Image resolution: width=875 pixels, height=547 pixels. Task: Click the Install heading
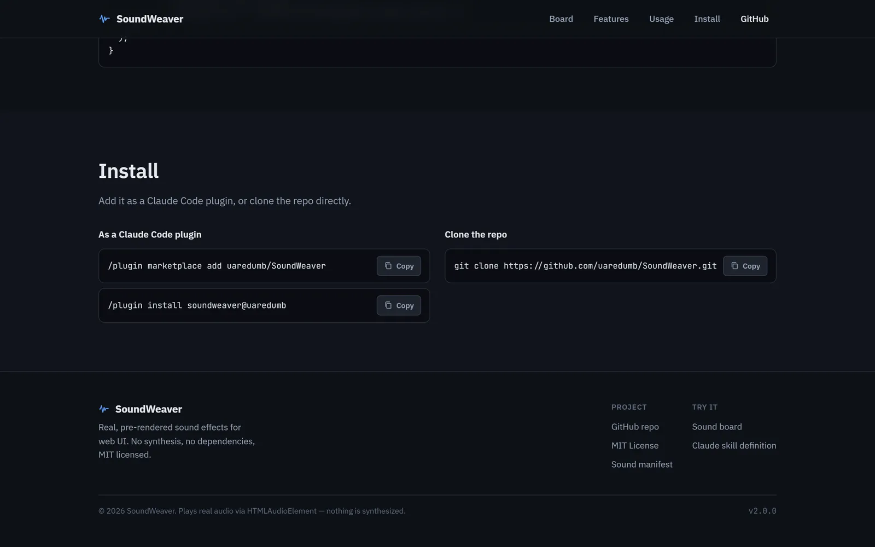coord(129,171)
